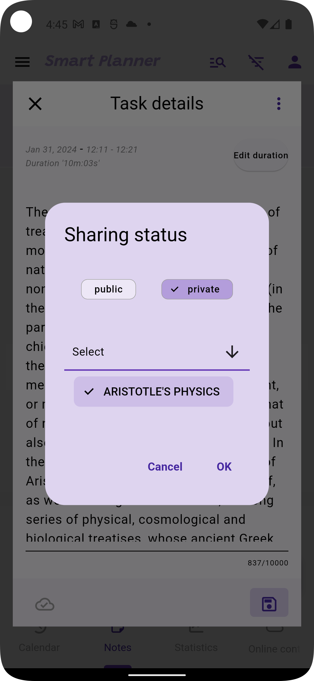Close the Task details panel
314x681 pixels.
pyautogui.click(x=35, y=104)
